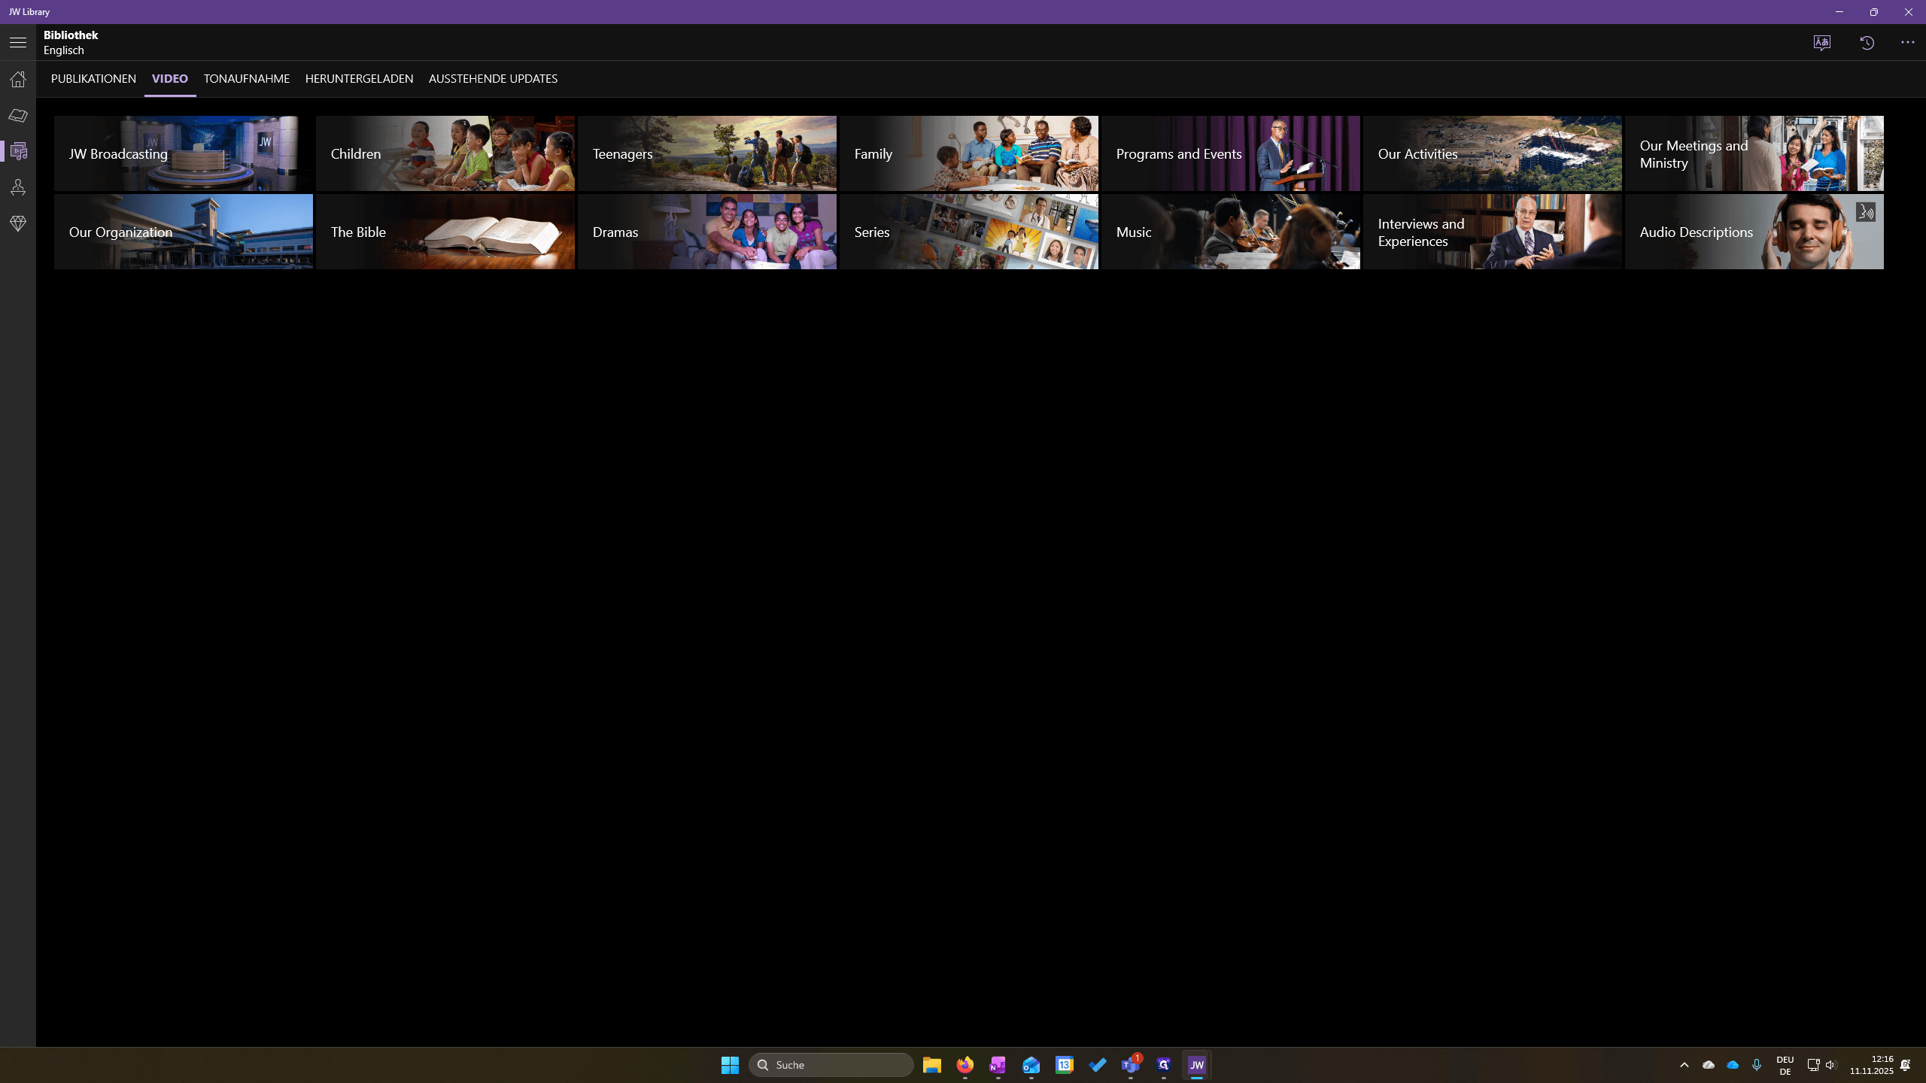Click the microphone tray icon

(1757, 1065)
